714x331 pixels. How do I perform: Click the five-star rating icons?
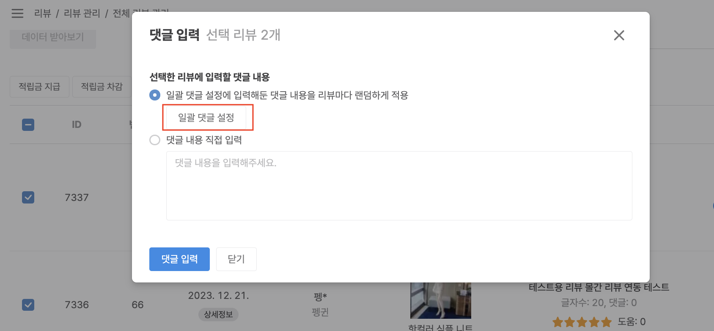coord(582,322)
